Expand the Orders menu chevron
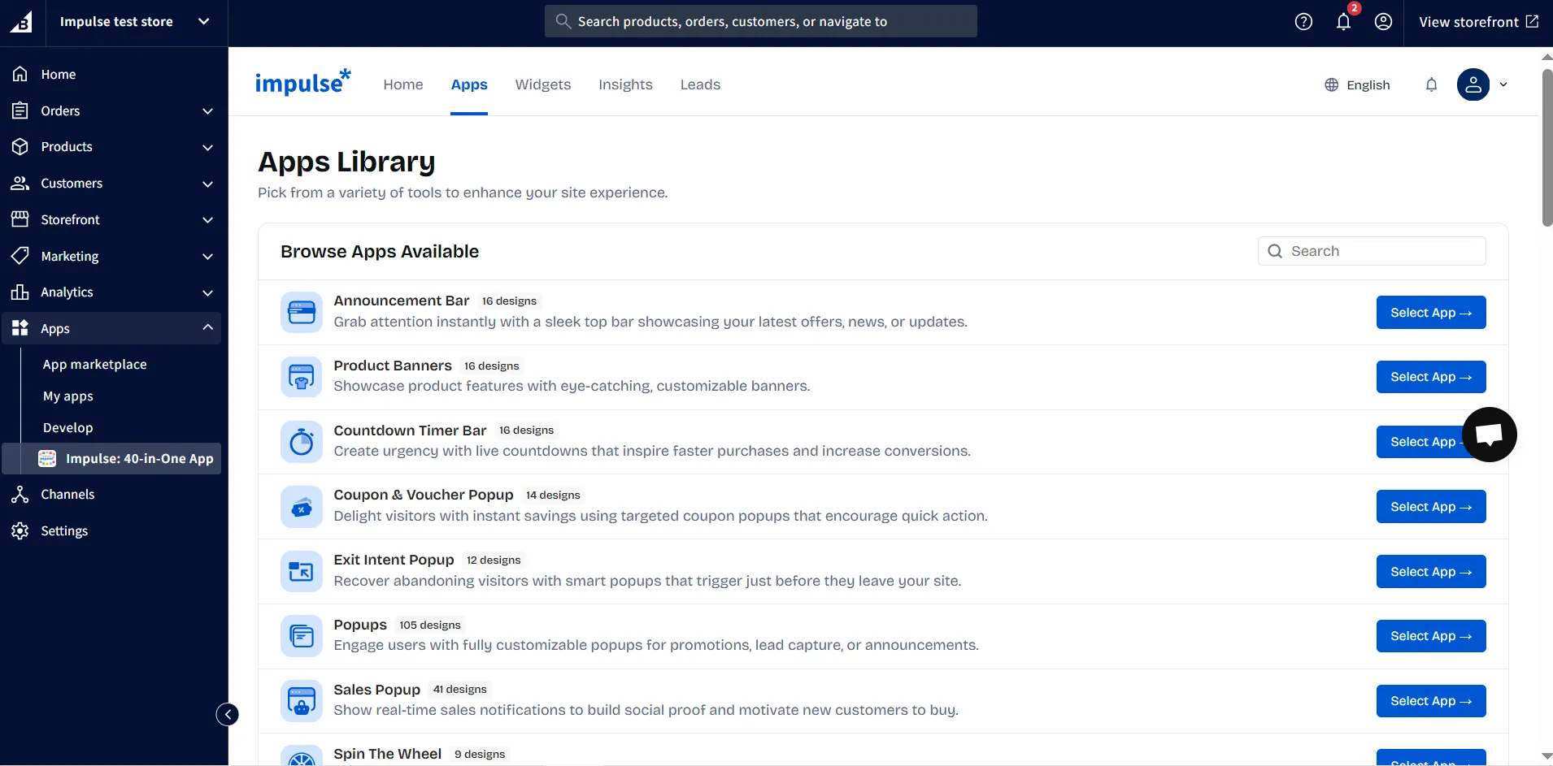 pyautogui.click(x=207, y=111)
